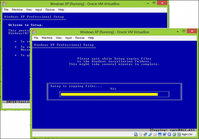Image resolution: width=199 pixels, height=139 pixels.
Task: Click the front window title bar text
Action: (114, 32)
